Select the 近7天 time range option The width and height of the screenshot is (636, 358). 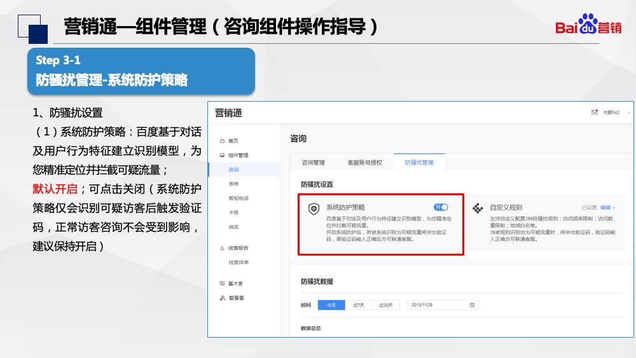point(358,305)
